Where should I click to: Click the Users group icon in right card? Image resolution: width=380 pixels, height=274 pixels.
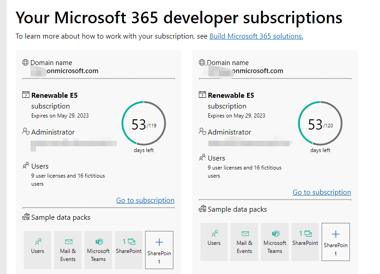click(x=202, y=158)
